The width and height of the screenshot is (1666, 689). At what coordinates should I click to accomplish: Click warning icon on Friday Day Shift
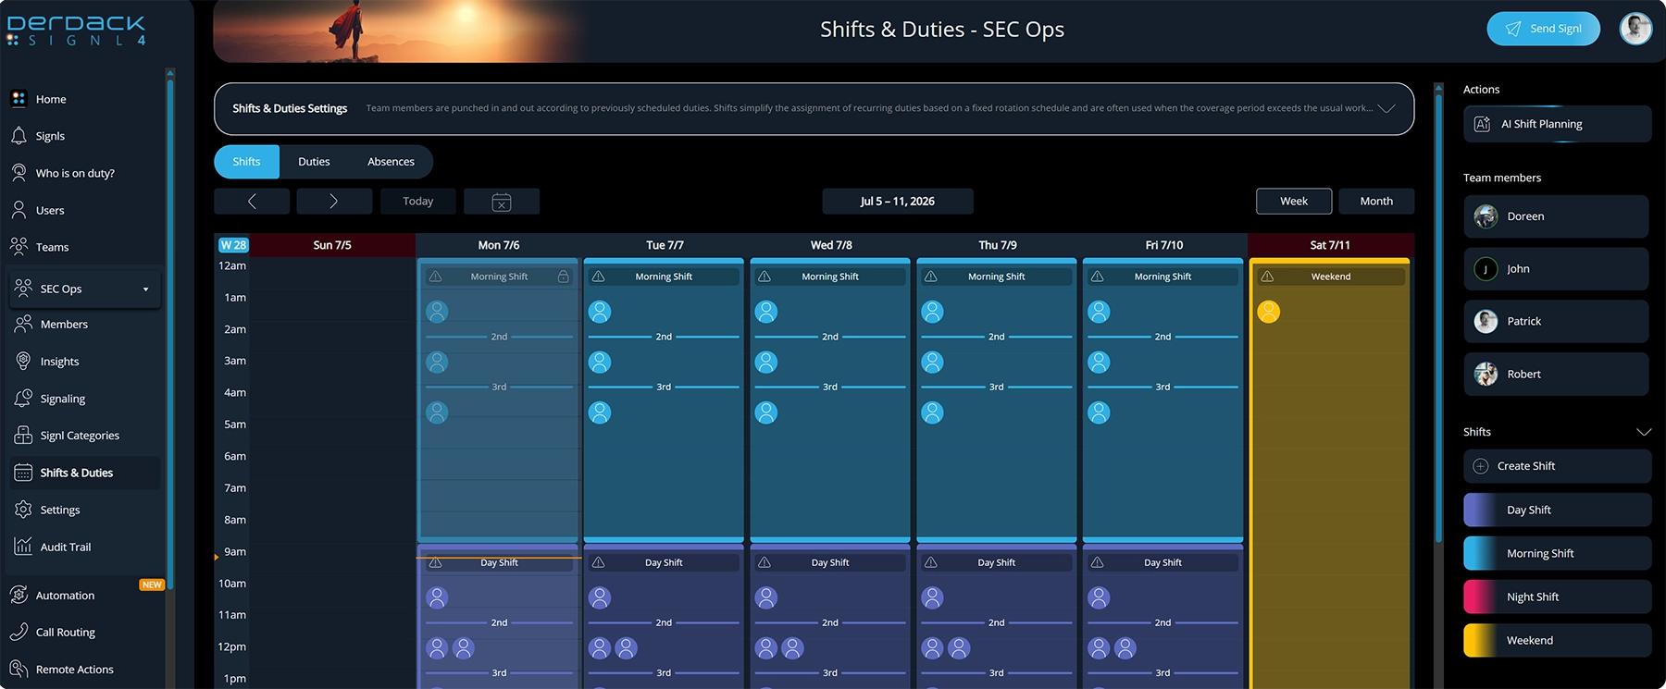click(1098, 562)
